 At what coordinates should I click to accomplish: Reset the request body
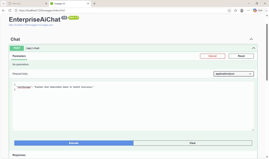point(241,56)
